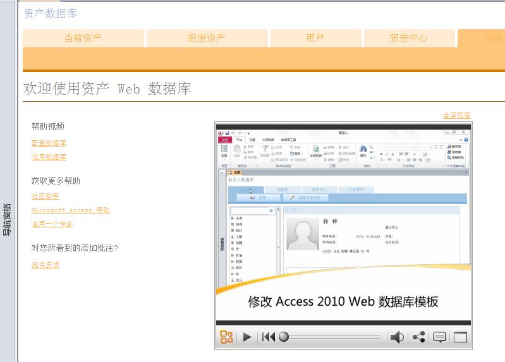
Task: Open the 当前资产 tab
Action: coord(83,39)
